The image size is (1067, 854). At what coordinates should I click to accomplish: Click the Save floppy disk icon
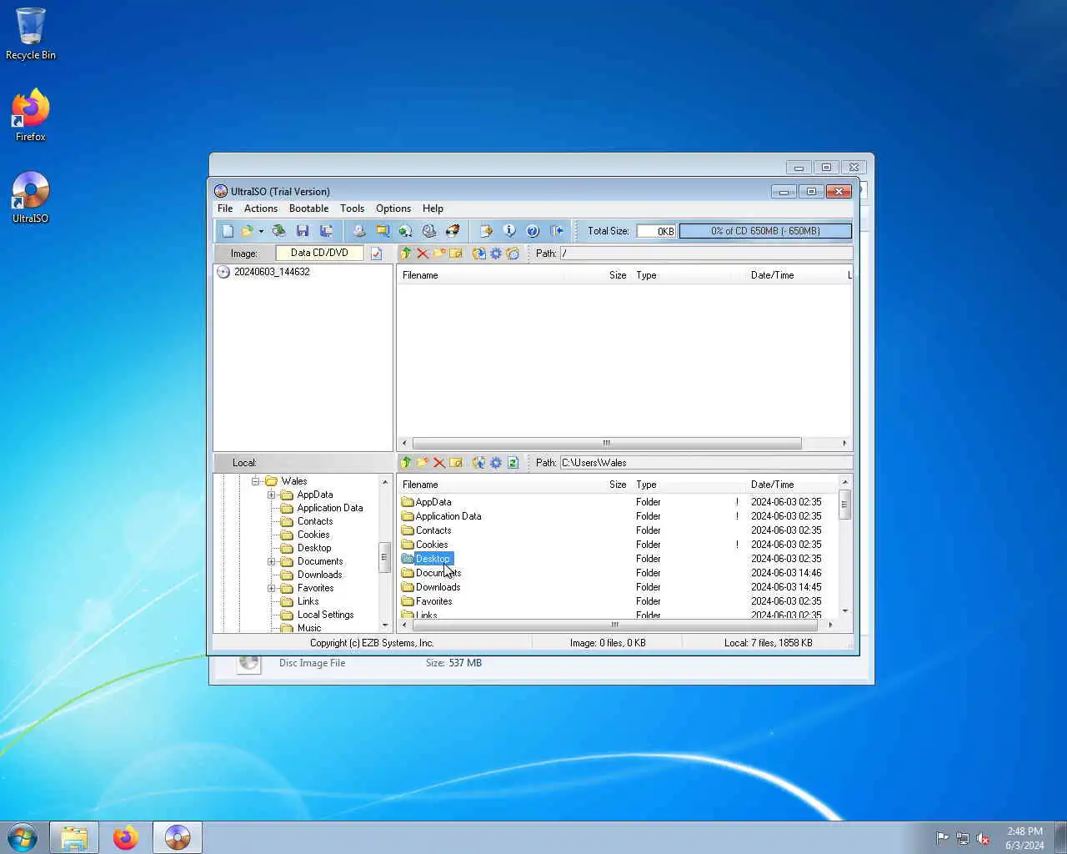coord(303,231)
